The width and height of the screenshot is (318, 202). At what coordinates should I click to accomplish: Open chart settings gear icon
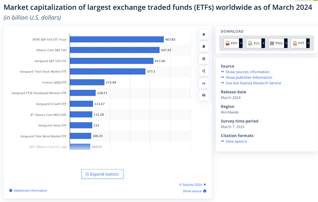pos(204,59)
